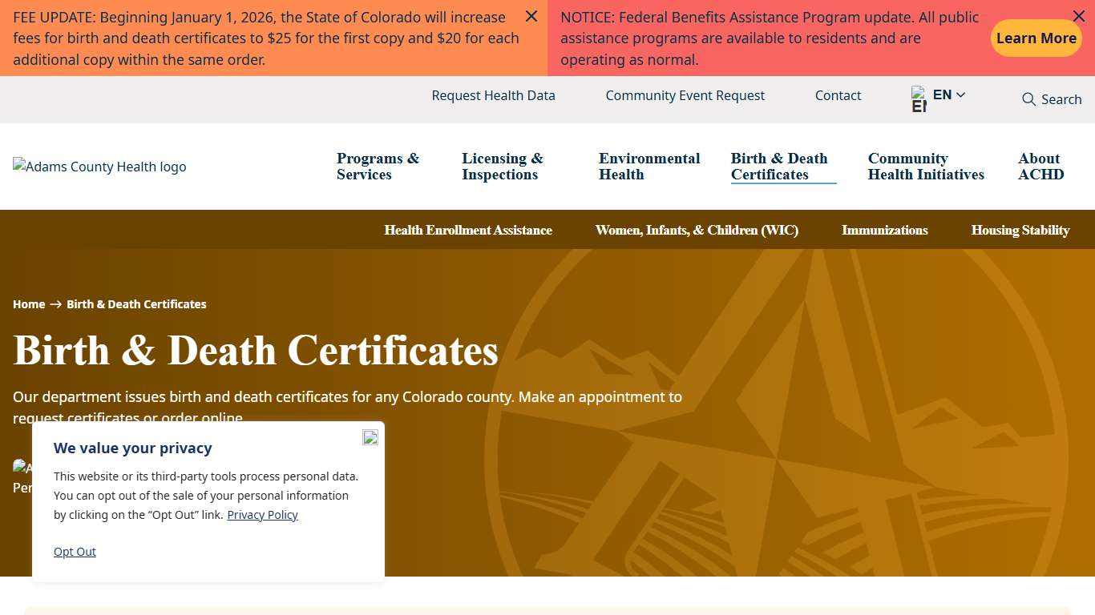The image size is (1095, 615).
Task: Click the Contact link
Action: (838, 95)
